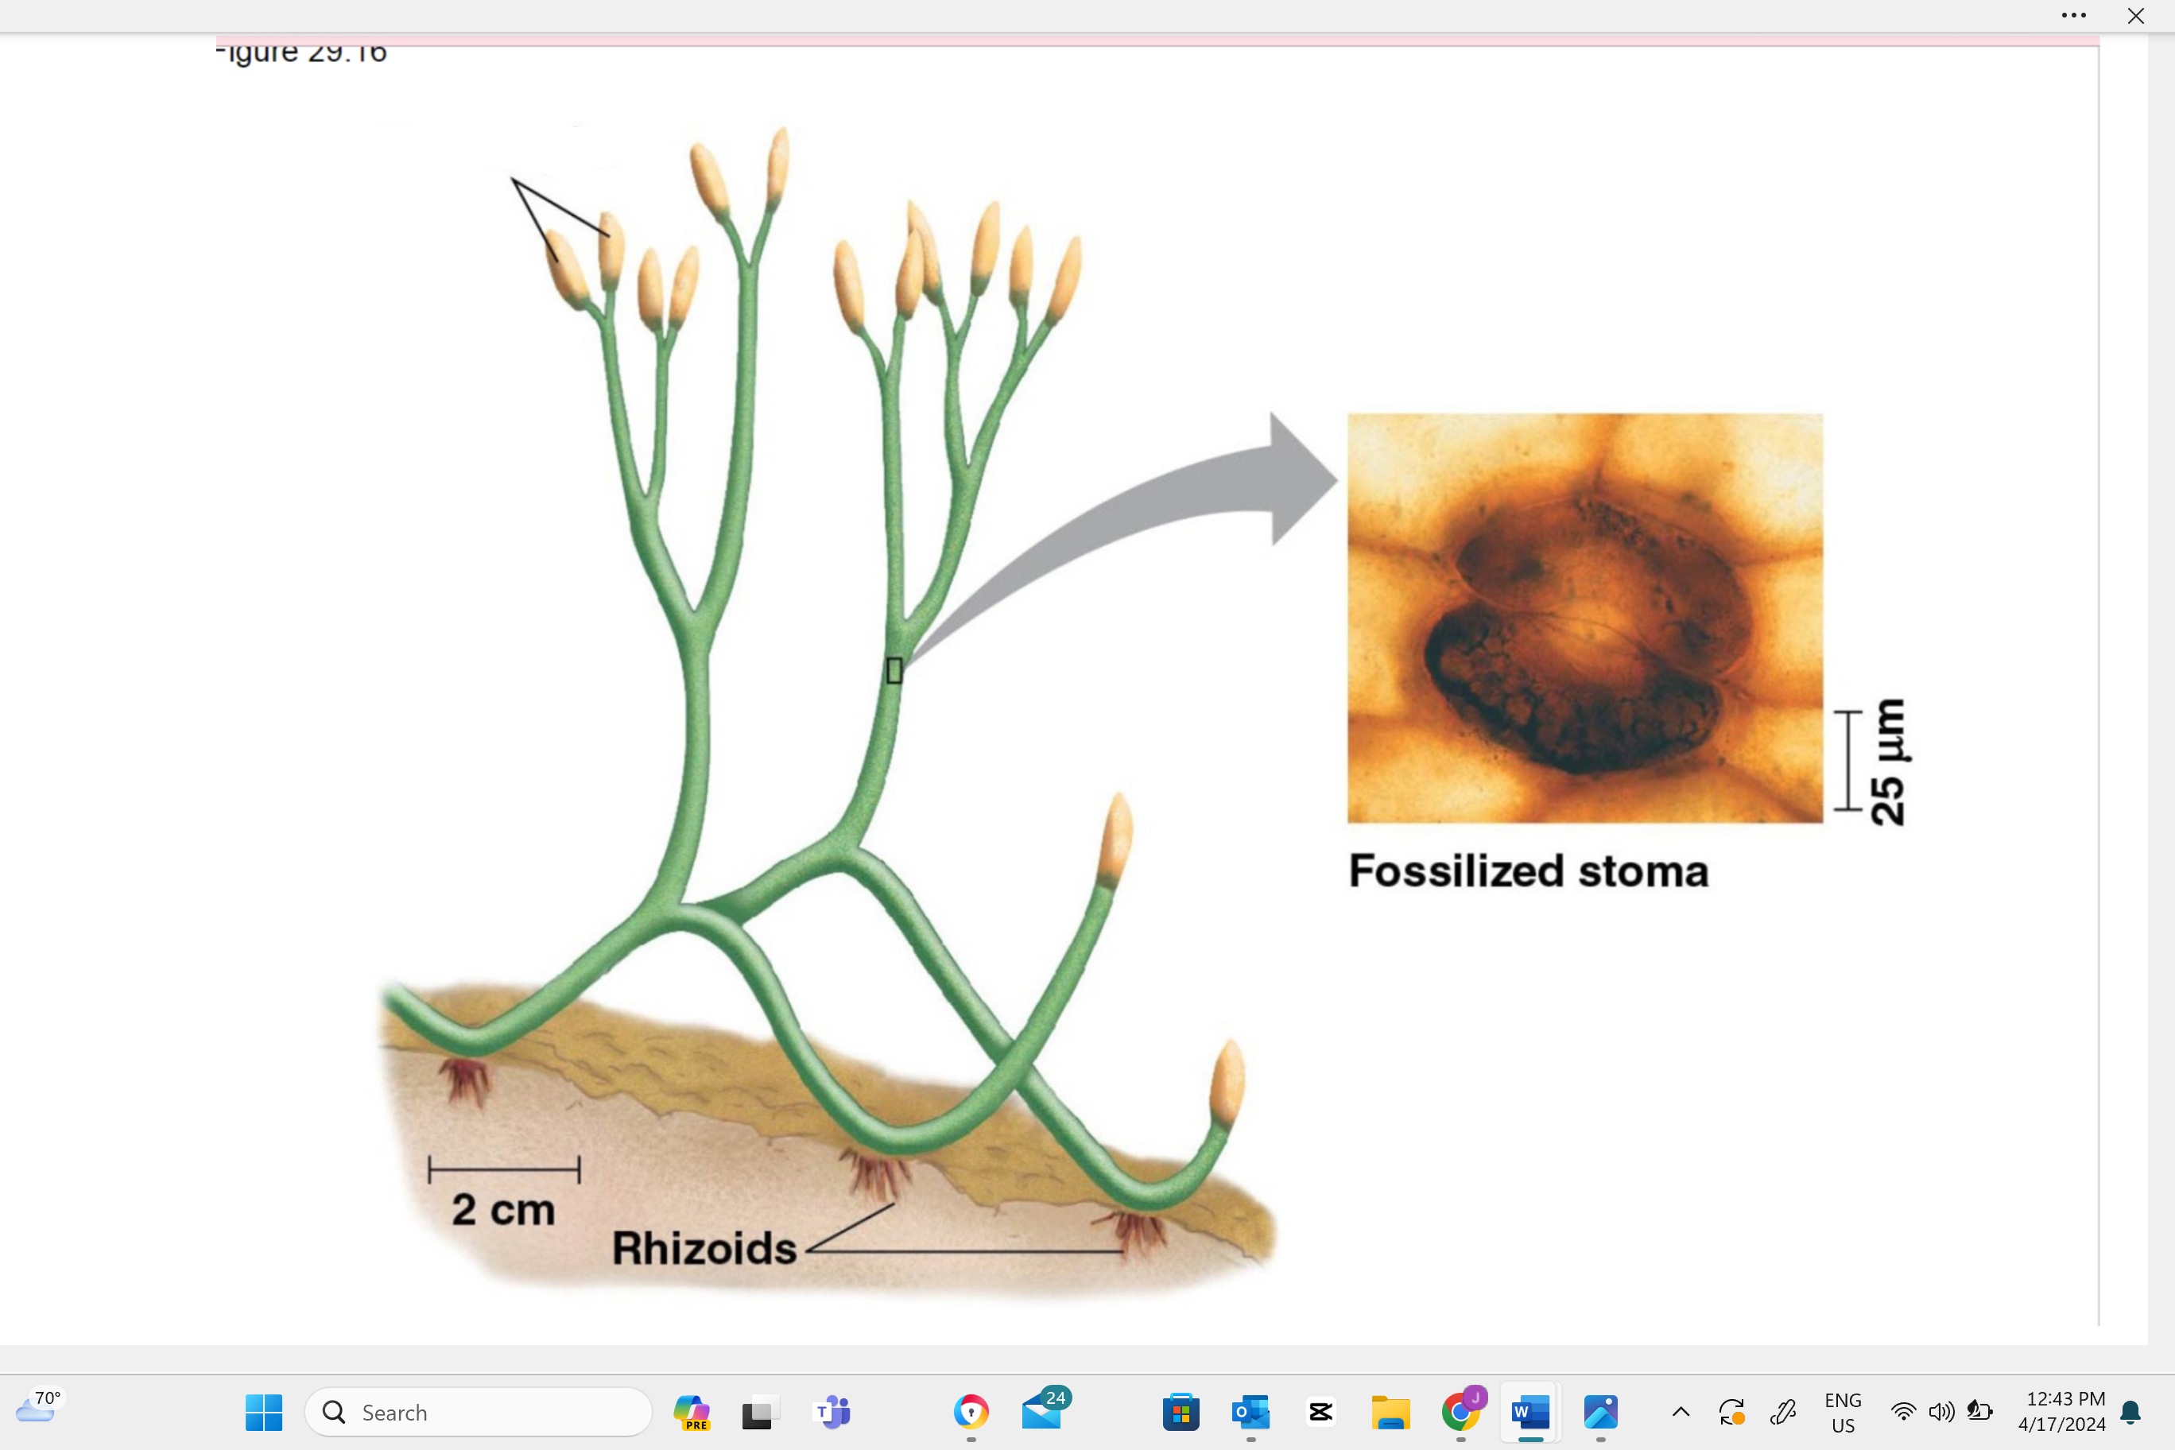Image resolution: width=2175 pixels, height=1450 pixels.
Task: Launch Copilot preview from taskbar
Action: point(692,1412)
